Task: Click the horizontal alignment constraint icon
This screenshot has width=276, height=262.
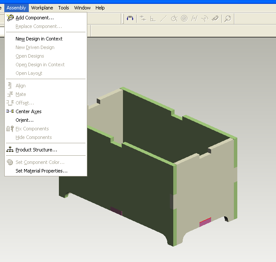Action: pyautogui.click(x=143, y=18)
